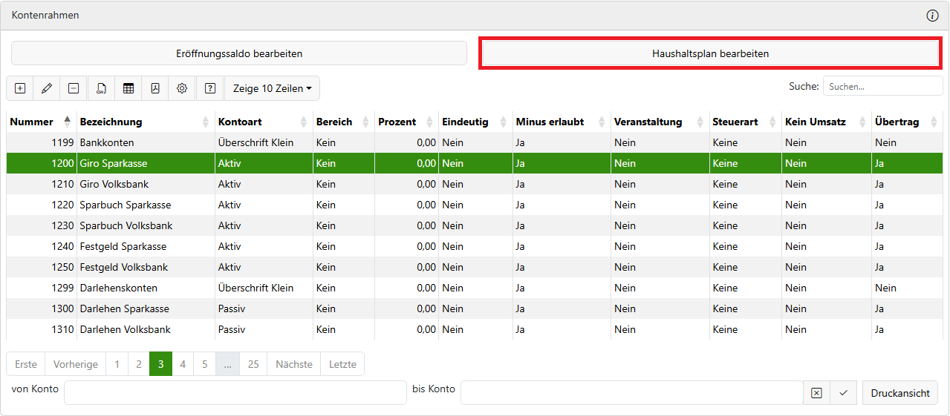Click the minus delete account icon

click(74, 88)
